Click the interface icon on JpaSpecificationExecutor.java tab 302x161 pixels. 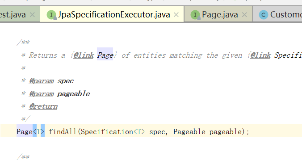pos(51,15)
